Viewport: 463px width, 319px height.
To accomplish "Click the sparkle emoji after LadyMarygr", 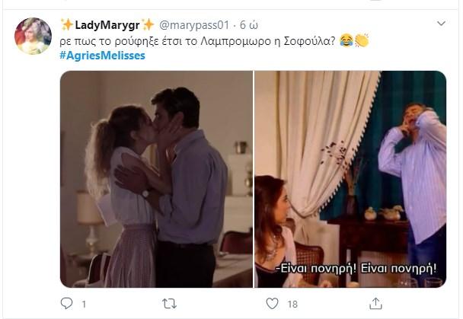I will coord(148,24).
